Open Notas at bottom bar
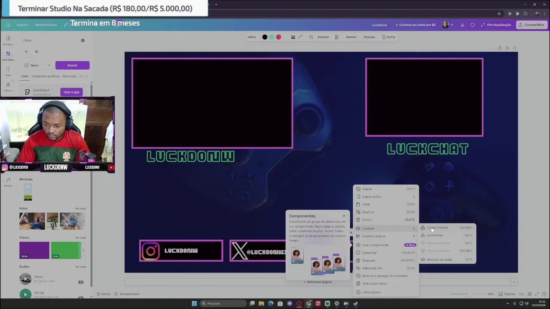 (x=104, y=294)
